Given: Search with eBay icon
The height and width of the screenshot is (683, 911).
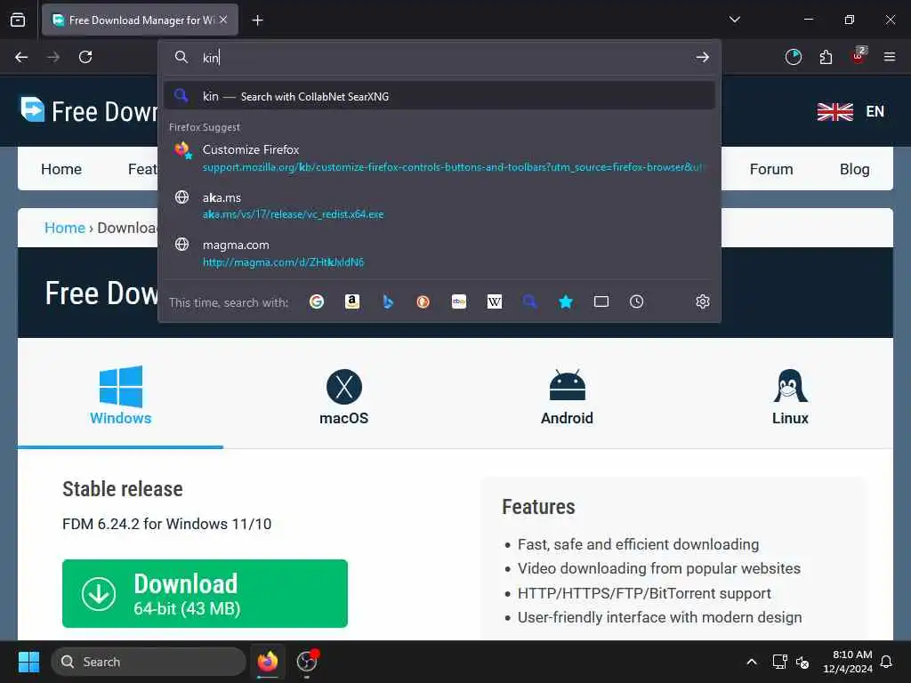Looking at the screenshot, I should tap(459, 301).
